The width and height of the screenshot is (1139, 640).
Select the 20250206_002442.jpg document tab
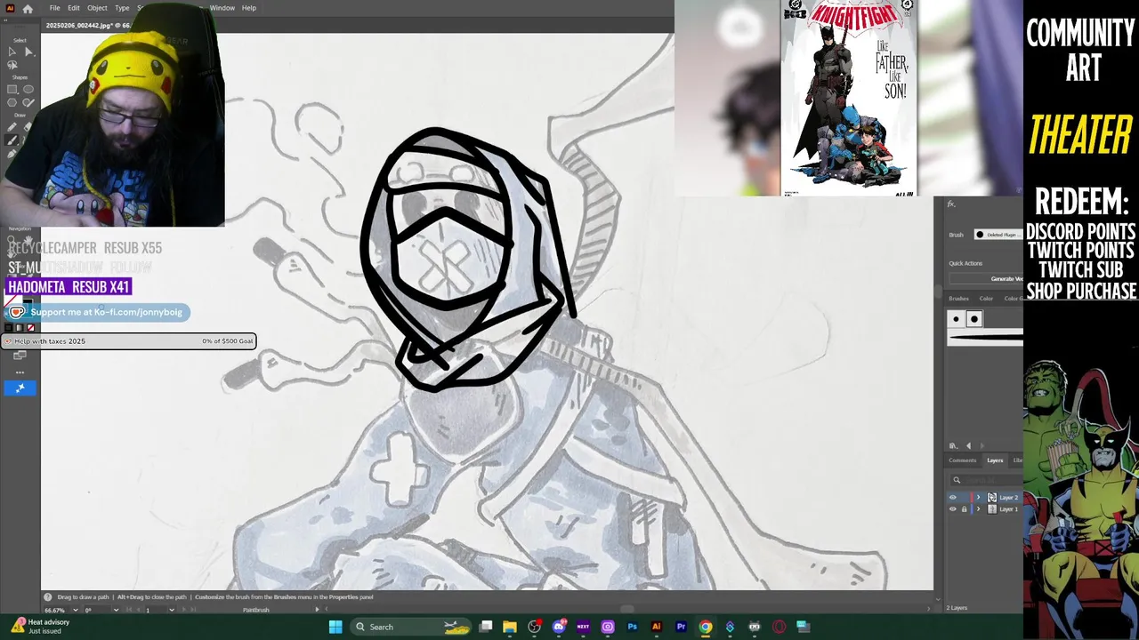[x=88, y=25]
